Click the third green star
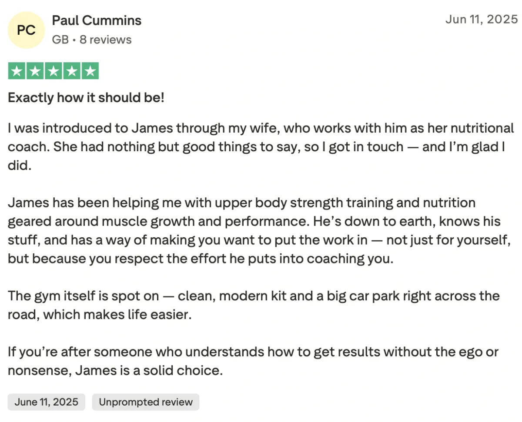The image size is (522, 422). [53, 71]
